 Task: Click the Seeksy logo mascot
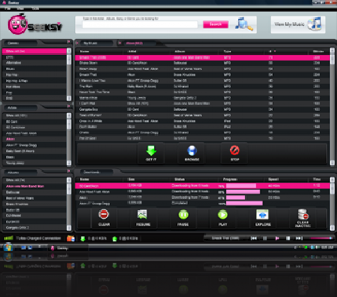(17, 25)
